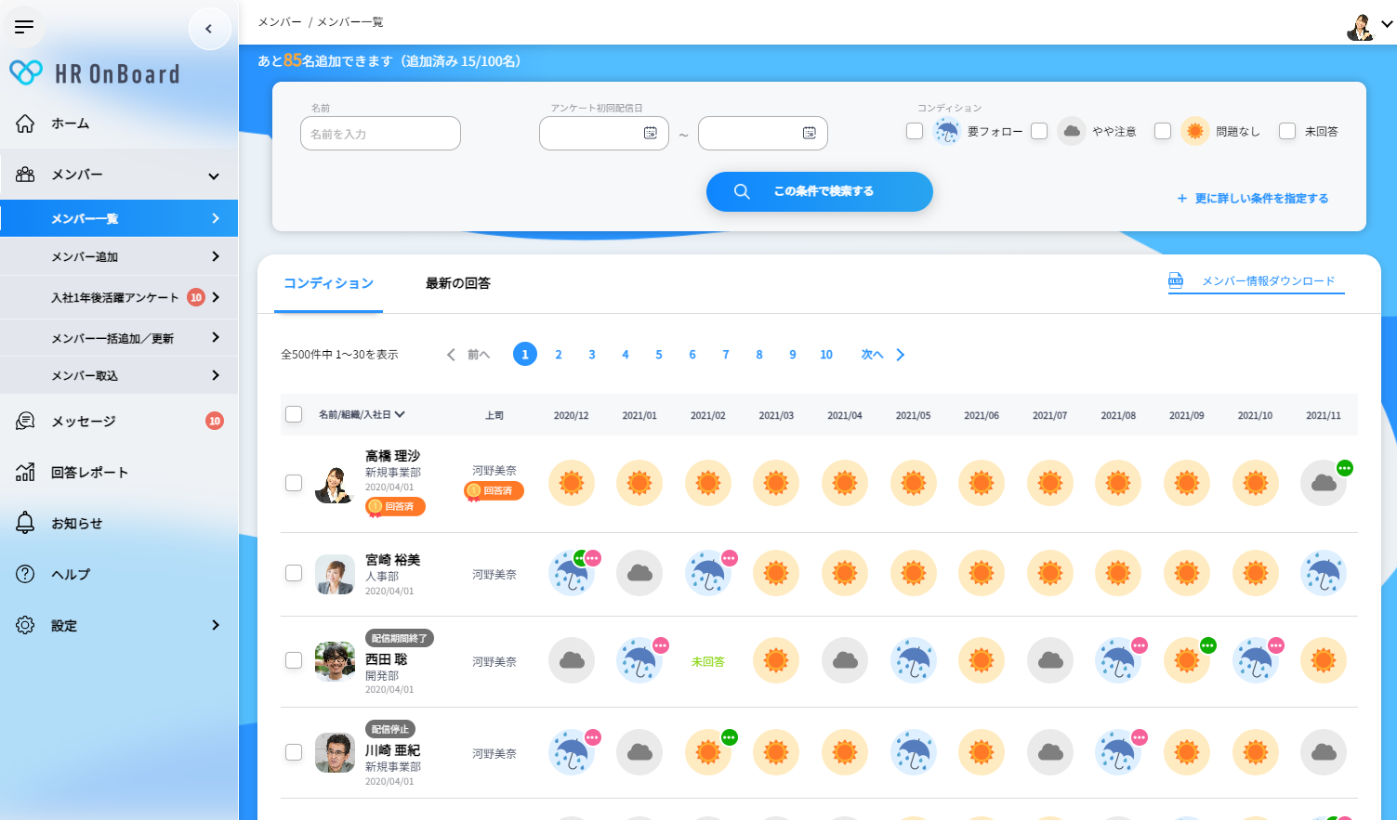Check the 問題なし condition filter
1397x820 pixels.
[x=1163, y=131]
